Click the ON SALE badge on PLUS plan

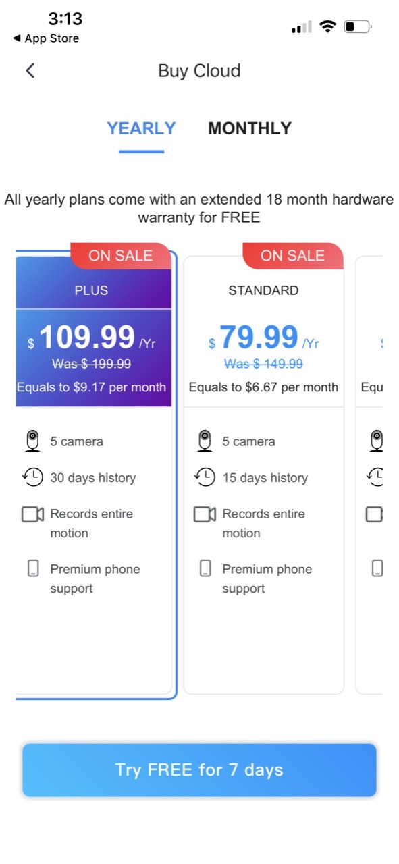(120, 255)
